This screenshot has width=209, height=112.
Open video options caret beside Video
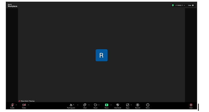click(28, 105)
